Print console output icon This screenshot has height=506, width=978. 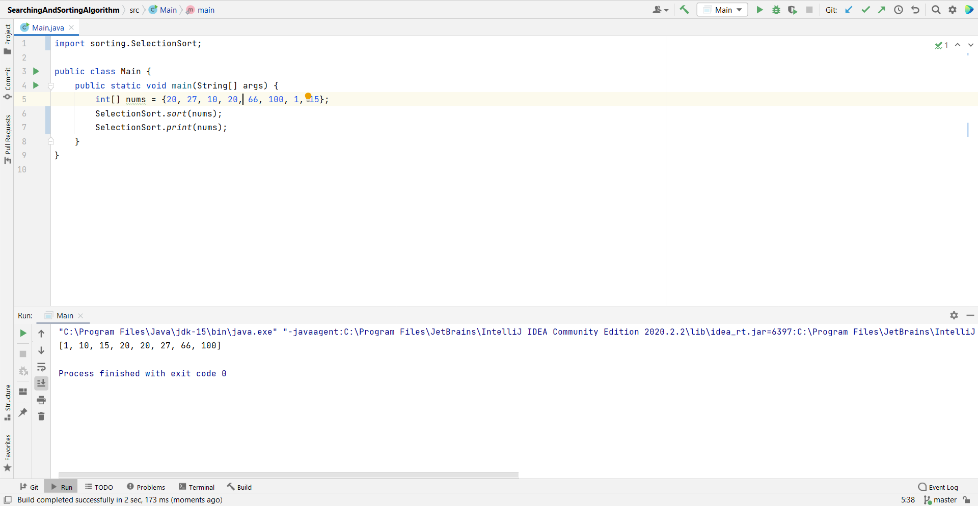click(41, 400)
